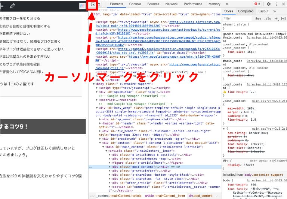
Task: Select article.l-mainContent__inner in breadcrumb bar
Action: [x=165, y=196]
